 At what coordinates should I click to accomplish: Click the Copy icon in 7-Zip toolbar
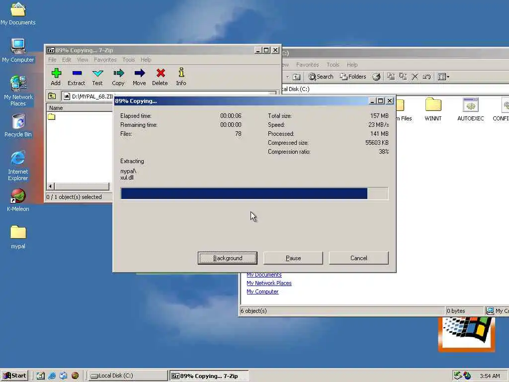118,77
